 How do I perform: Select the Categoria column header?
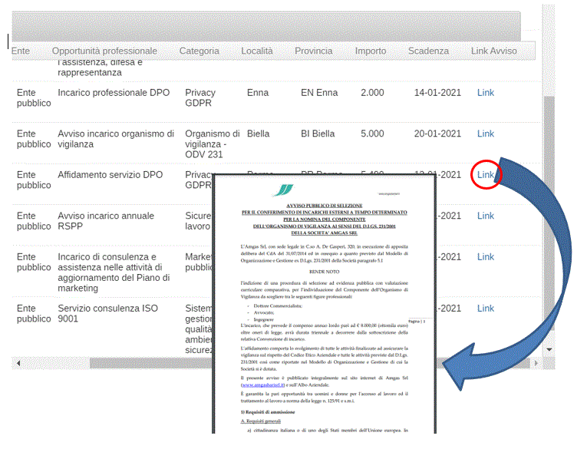199,51
